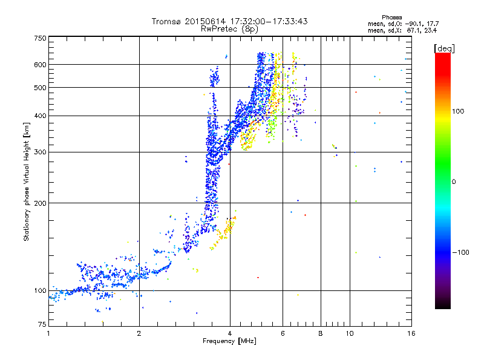This screenshot has width=484, height=363.
Task: Click the plot title 'Tromsø 20150614 17:32:00-17:33:43'
Action: point(229,21)
